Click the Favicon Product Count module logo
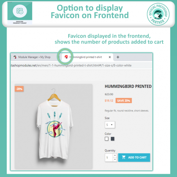Screen dimensions: 177x177 20,13
